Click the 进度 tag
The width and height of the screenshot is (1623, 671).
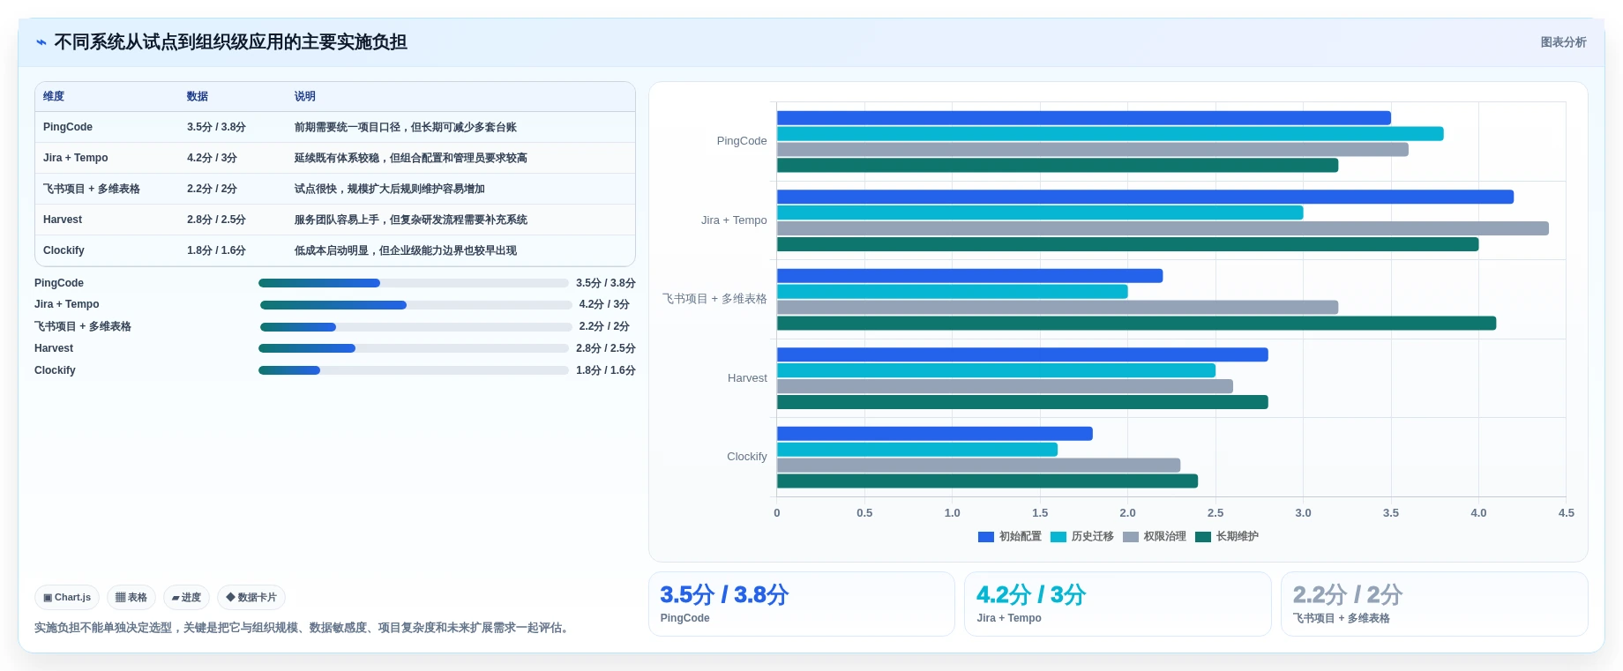[x=186, y=597]
